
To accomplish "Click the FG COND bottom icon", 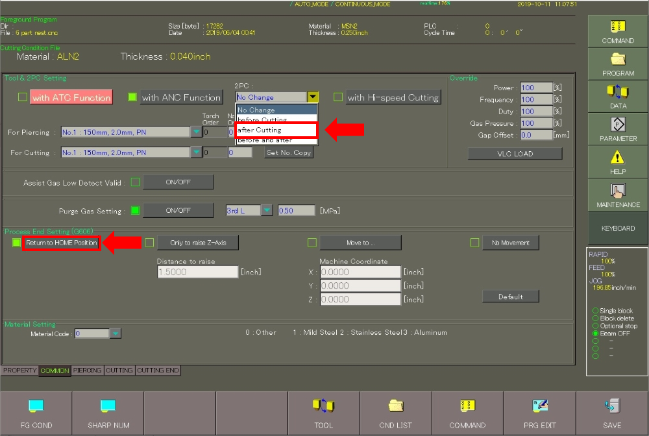I will [36, 406].
